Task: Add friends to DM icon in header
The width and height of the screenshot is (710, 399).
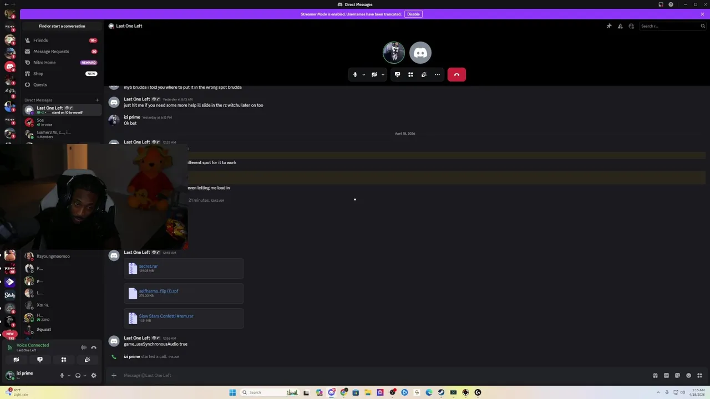Action: [620, 26]
